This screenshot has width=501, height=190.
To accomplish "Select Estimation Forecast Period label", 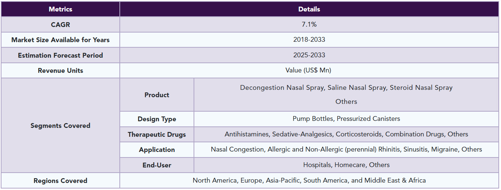I will click(60, 55).
